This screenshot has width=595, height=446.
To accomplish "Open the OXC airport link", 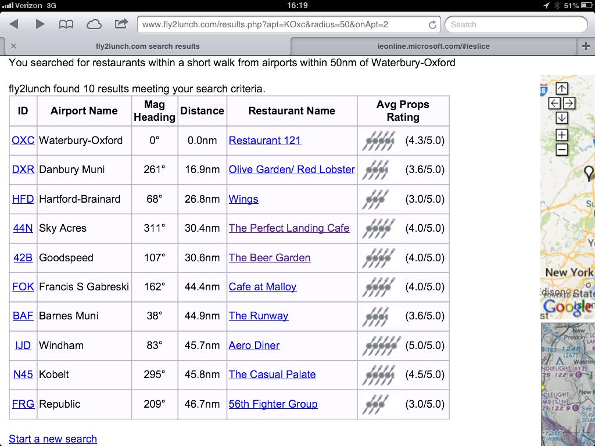I will [x=23, y=141].
